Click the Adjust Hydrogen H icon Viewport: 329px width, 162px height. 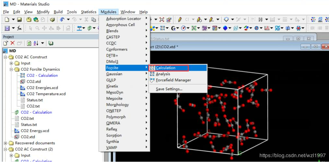[x=260, y=20]
